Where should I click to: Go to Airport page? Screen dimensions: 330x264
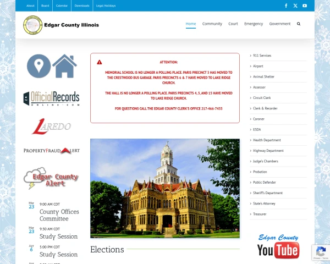(258, 66)
